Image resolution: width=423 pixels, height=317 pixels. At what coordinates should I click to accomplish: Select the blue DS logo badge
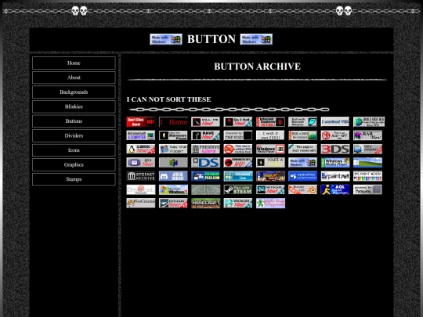tap(205, 163)
